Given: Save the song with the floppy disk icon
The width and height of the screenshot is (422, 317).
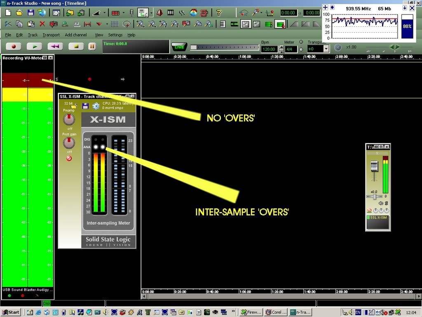Looking at the screenshot, I should pyautogui.click(x=30, y=13).
